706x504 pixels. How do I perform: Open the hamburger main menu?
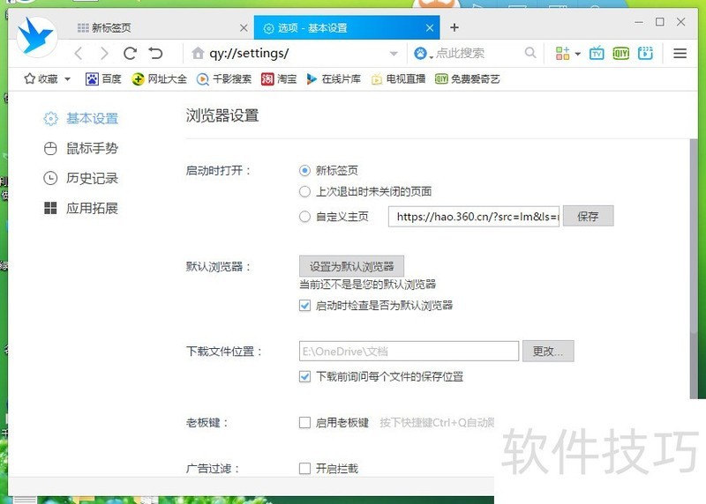(680, 54)
